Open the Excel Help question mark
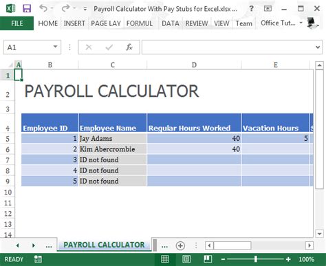This screenshot has width=326, height=266. [x=251, y=9]
